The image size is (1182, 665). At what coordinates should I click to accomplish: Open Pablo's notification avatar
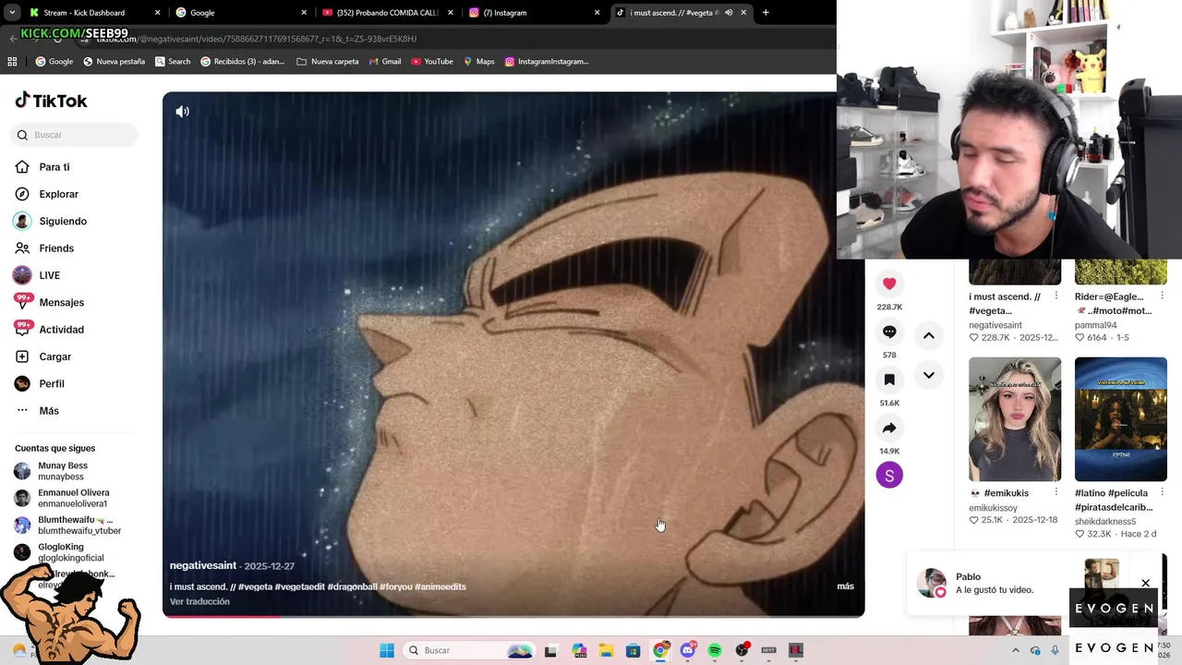click(931, 583)
